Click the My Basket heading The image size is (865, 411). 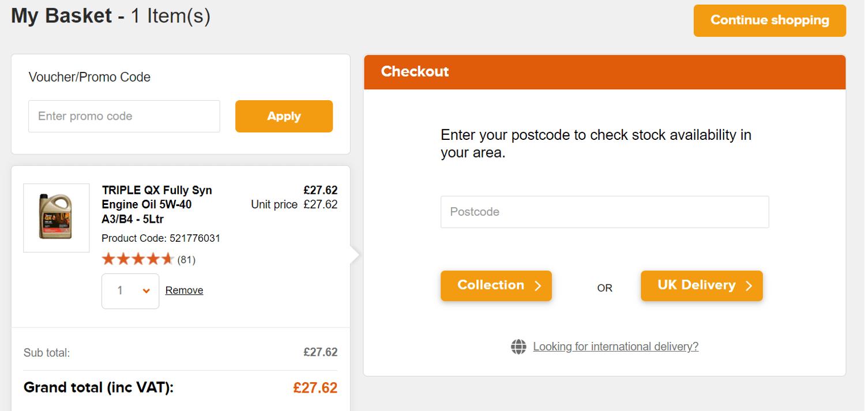coord(111,16)
